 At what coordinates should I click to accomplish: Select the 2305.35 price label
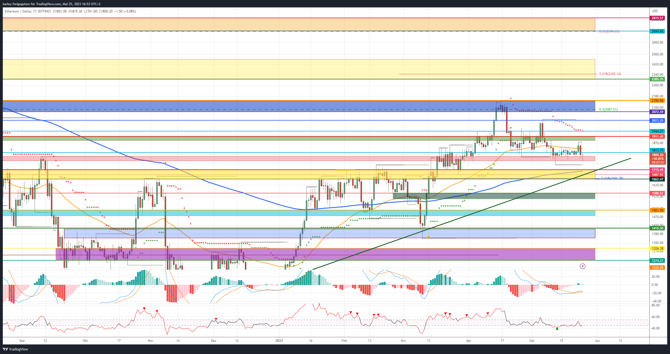pyautogui.click(x=657, y=79)
